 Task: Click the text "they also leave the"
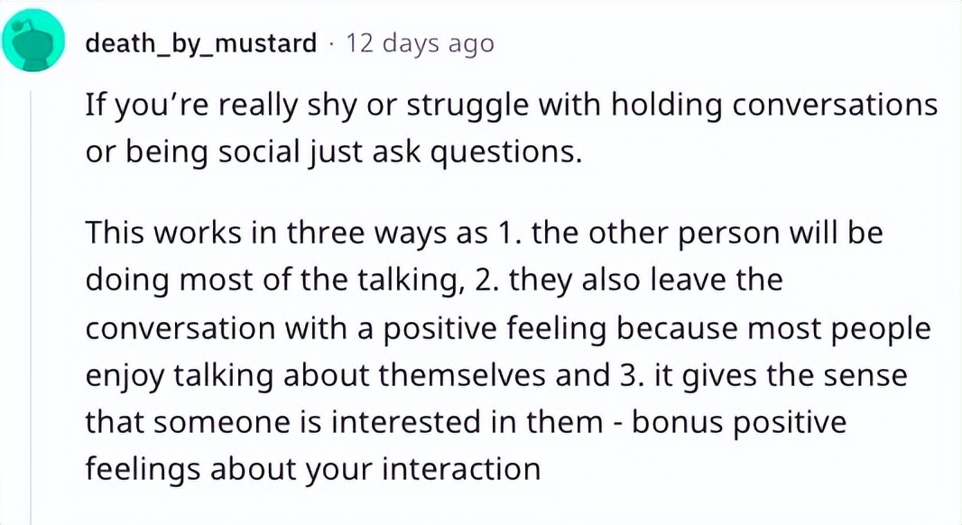pos(646,281)
